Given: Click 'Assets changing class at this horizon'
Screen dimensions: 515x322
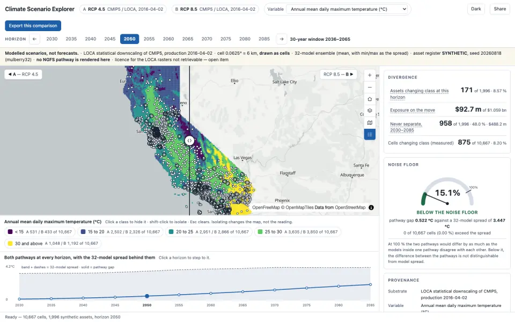Looking at the screenshot, I should pos(420,94).
